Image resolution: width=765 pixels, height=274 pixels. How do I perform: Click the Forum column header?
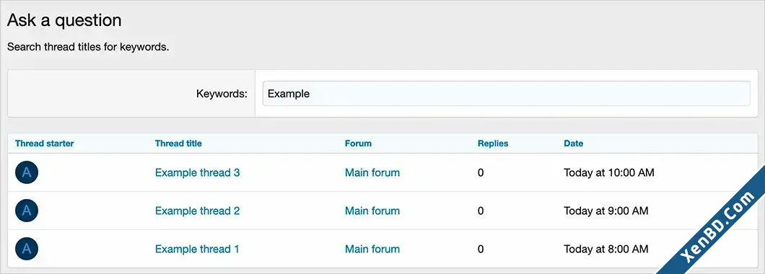click(358, 143)
